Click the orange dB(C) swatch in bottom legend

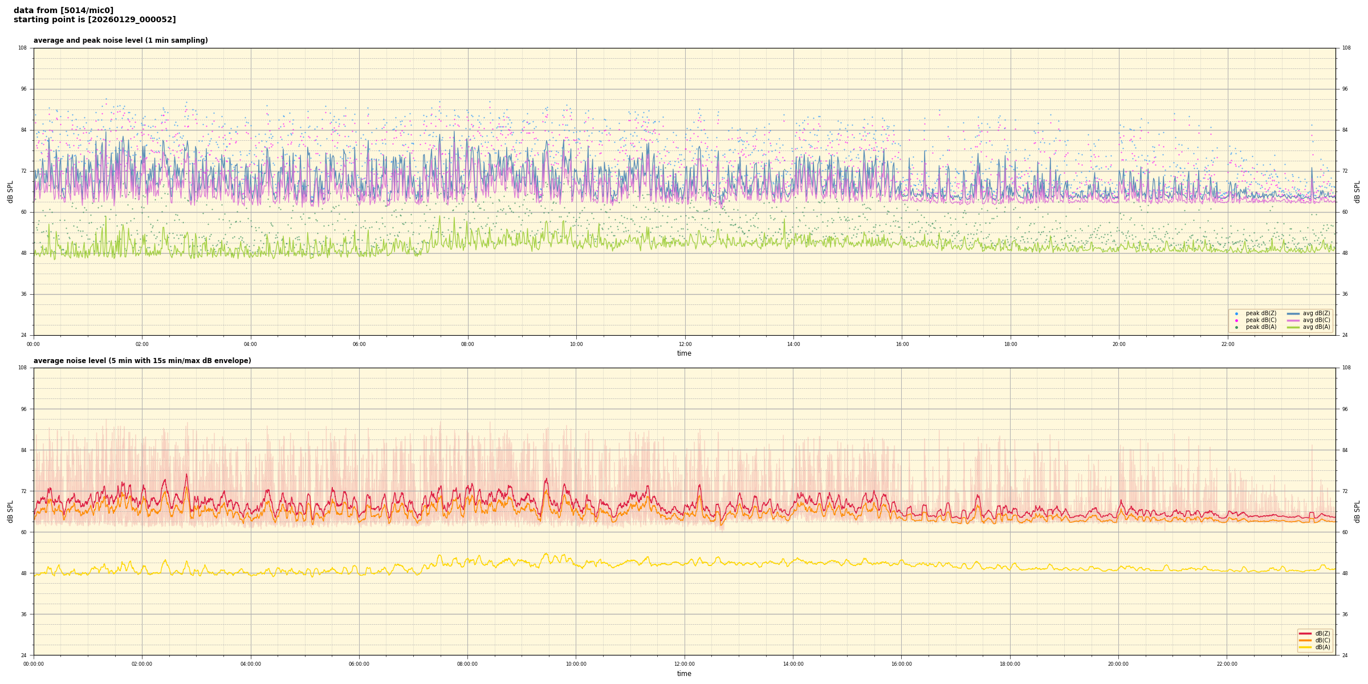click(x=1305, y=640)
